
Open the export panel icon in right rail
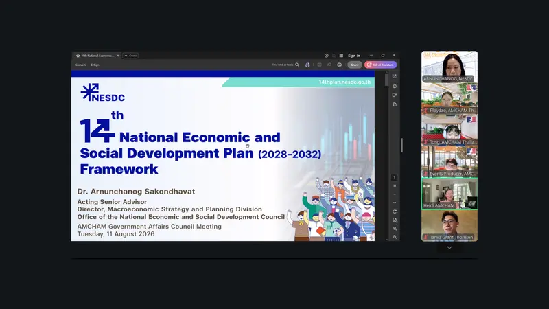395,76
